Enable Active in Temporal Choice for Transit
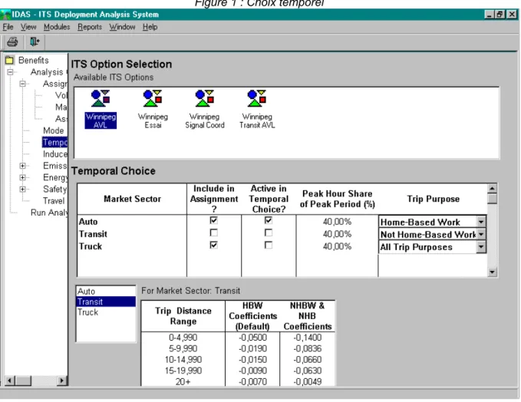 (x=268, y=232)
